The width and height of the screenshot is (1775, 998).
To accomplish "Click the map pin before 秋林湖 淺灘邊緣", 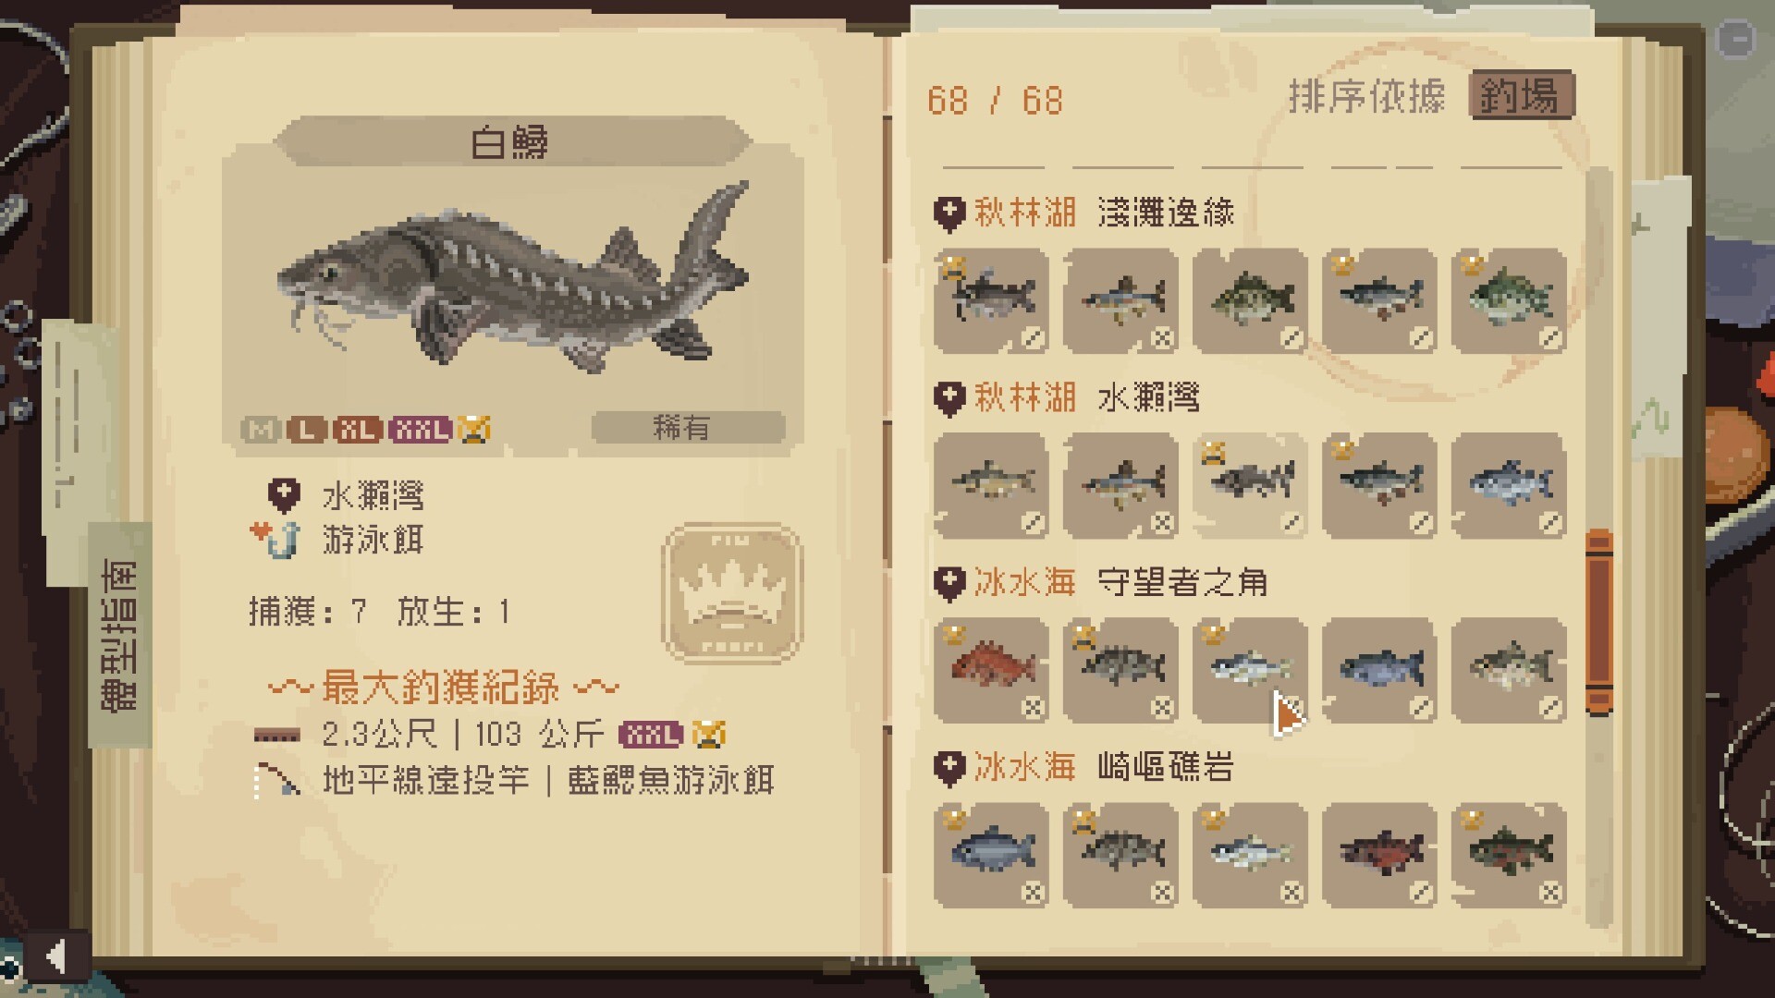I will [949, 213].
